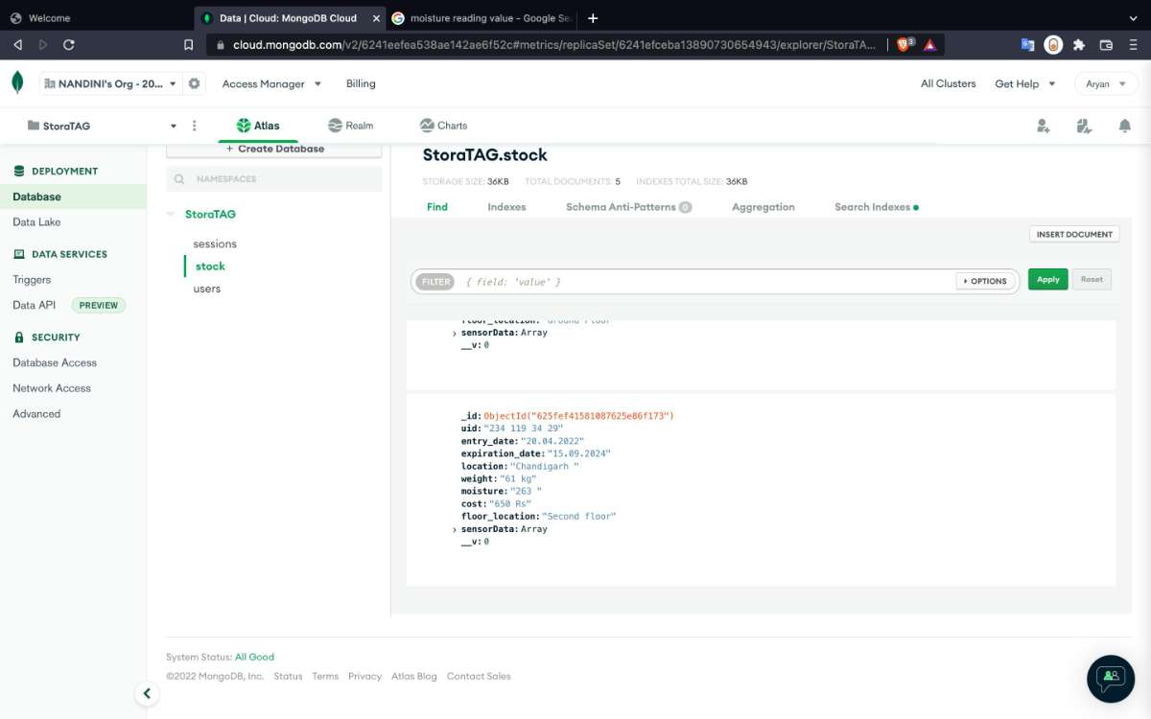This screenshot has height=719, width=1151.
Task: Reload the page
Action: click(69, 44)
